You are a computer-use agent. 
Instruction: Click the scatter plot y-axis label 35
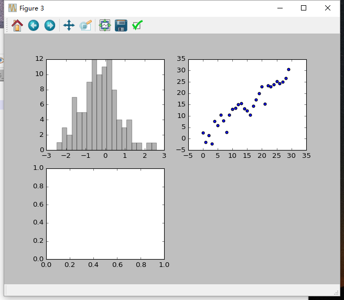[181, 59]
